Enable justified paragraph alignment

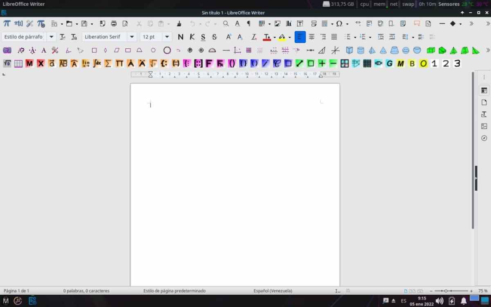tap(334, 37)
